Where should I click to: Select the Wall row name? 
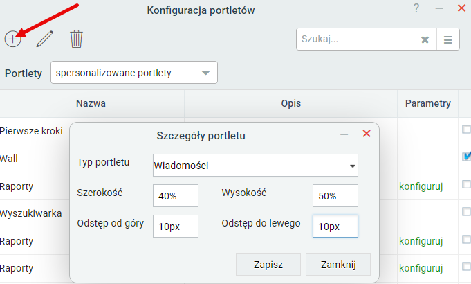tap(9, 159)
